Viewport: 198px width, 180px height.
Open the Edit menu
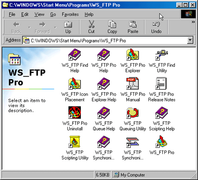pyautogui.click(x=25, y=14)
